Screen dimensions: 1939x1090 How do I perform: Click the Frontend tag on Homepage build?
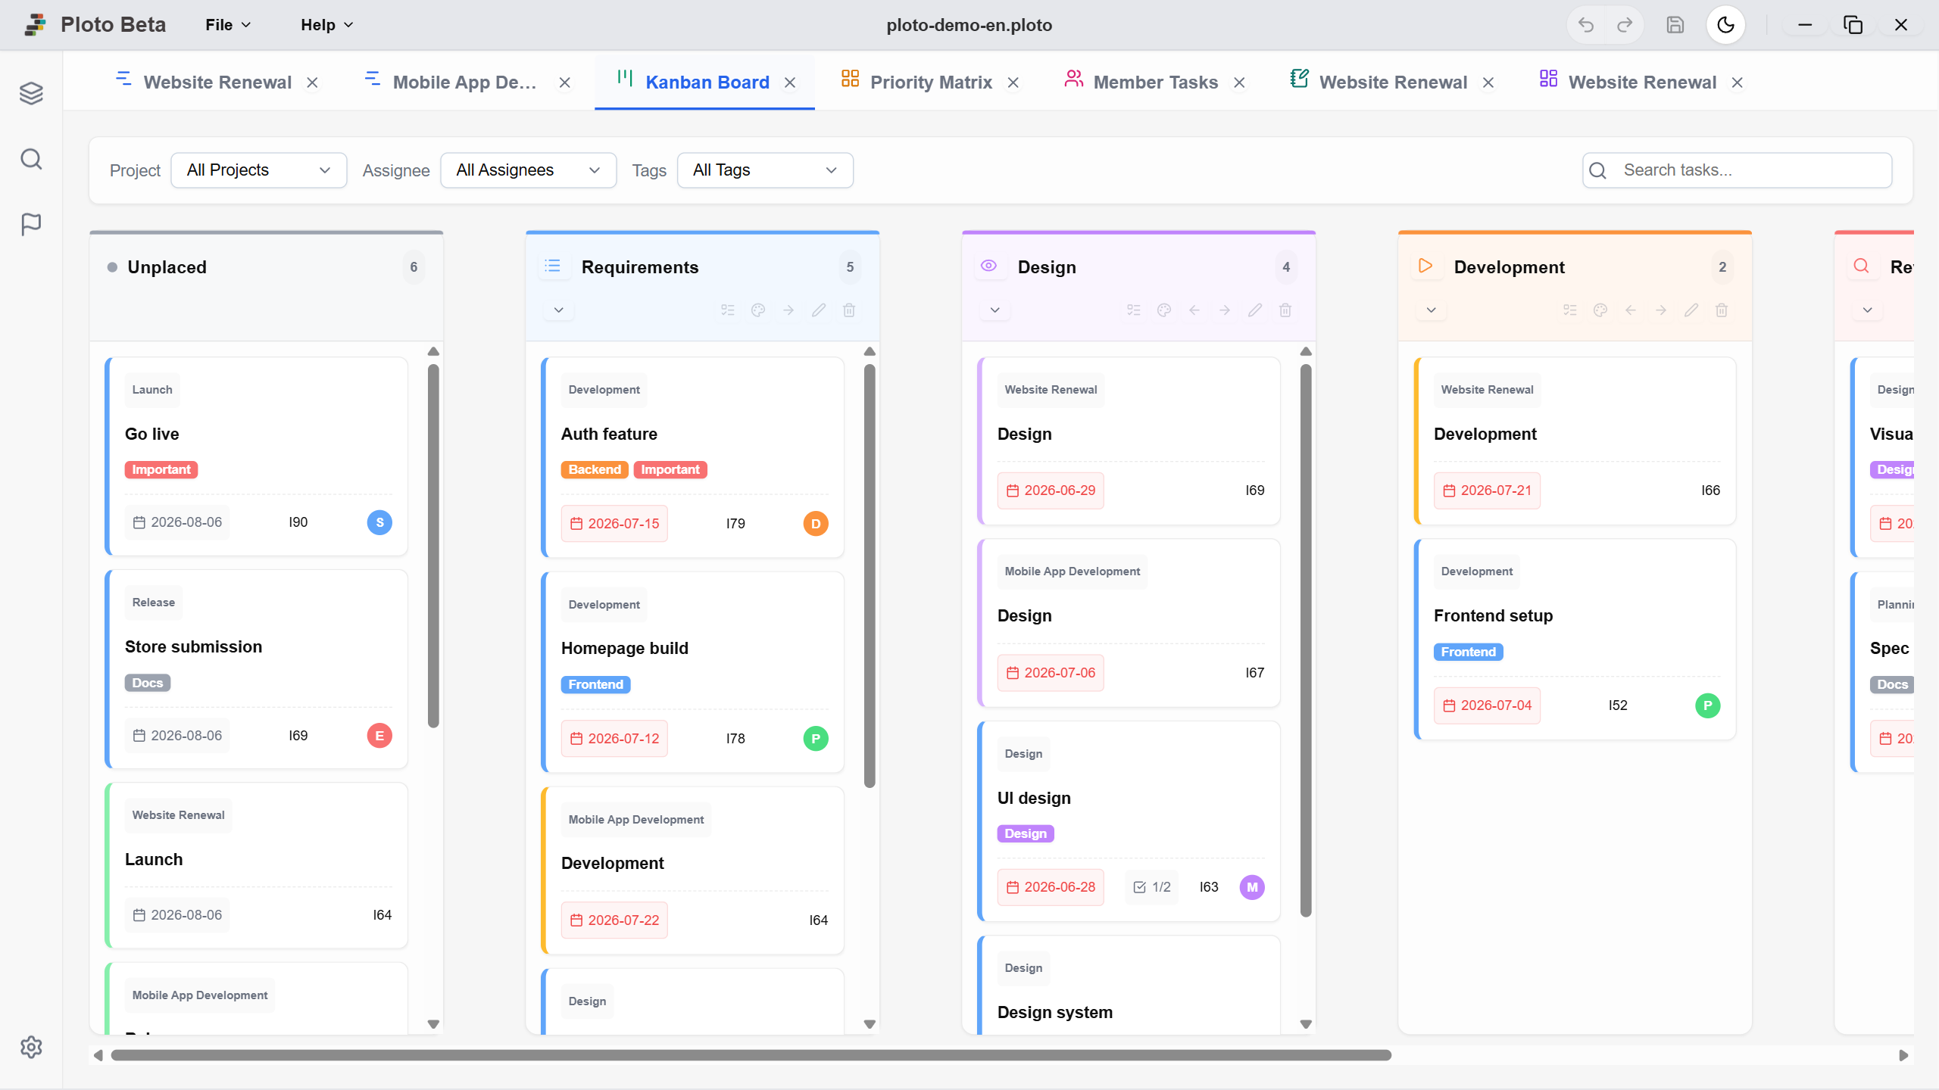click(595, 685)
